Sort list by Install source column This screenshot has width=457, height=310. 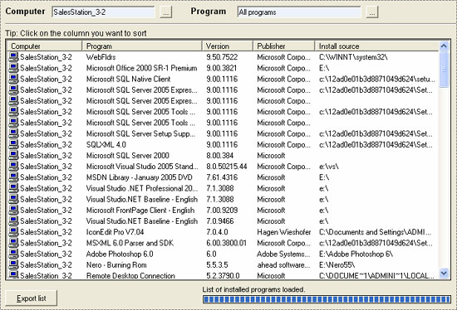coord(377,46)
